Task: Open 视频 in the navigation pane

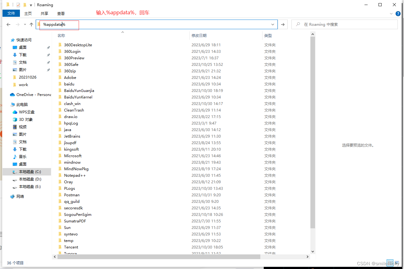Action: (x=23, y=127)
